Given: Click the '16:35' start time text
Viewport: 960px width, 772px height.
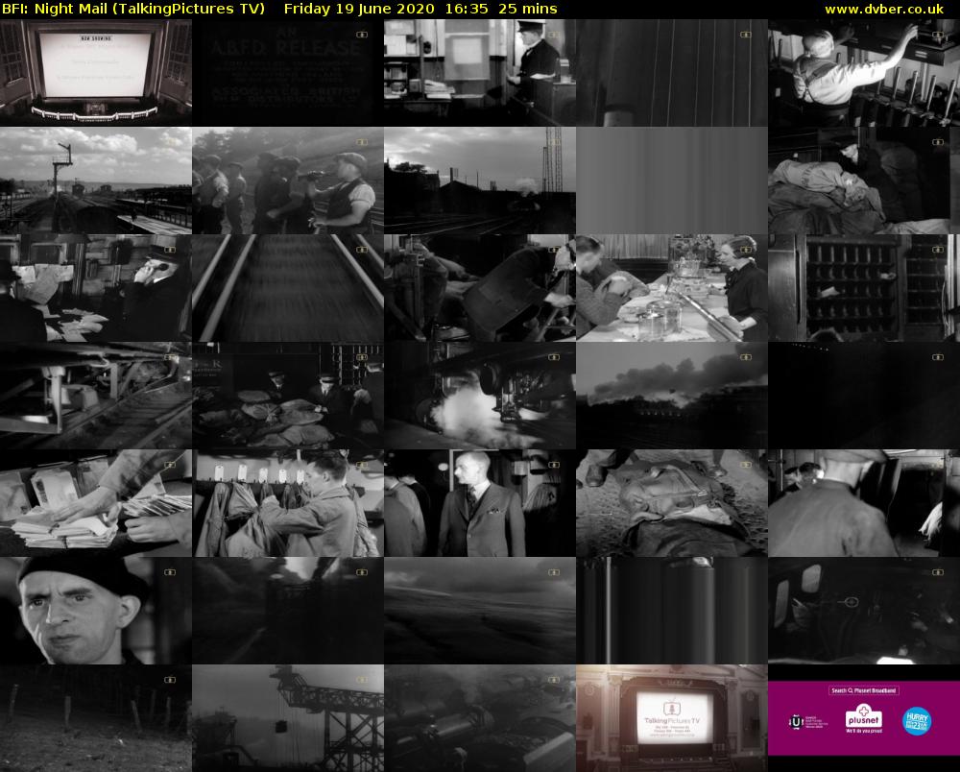Looking at the screenshot, I should [x=468, y=10].
